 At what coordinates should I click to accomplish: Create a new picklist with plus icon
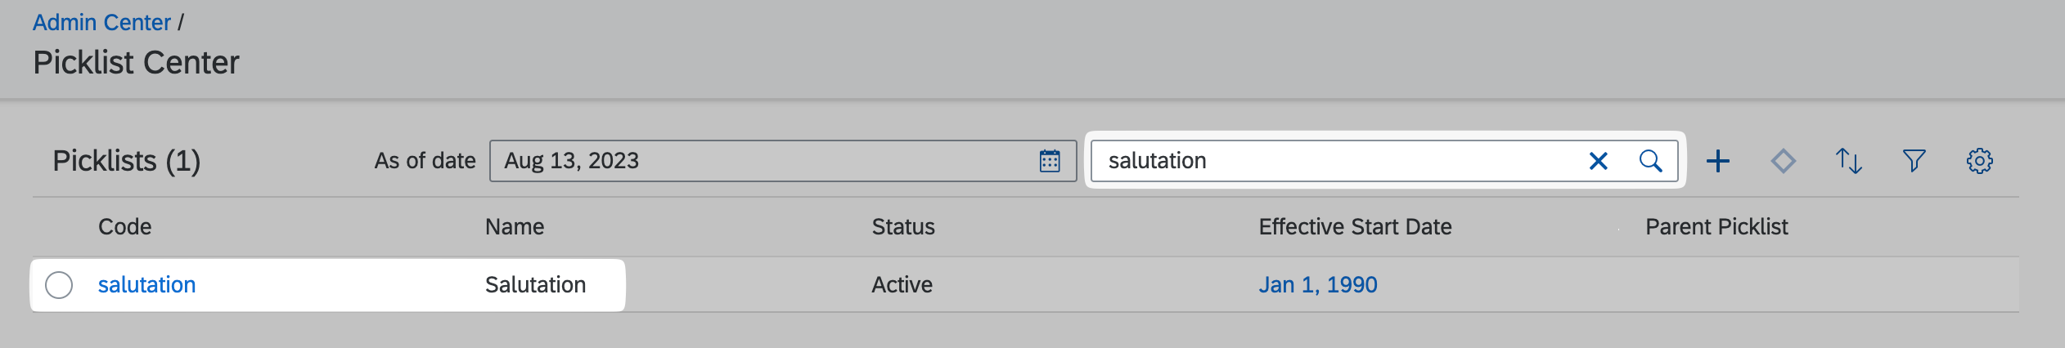click(1718, 161)
